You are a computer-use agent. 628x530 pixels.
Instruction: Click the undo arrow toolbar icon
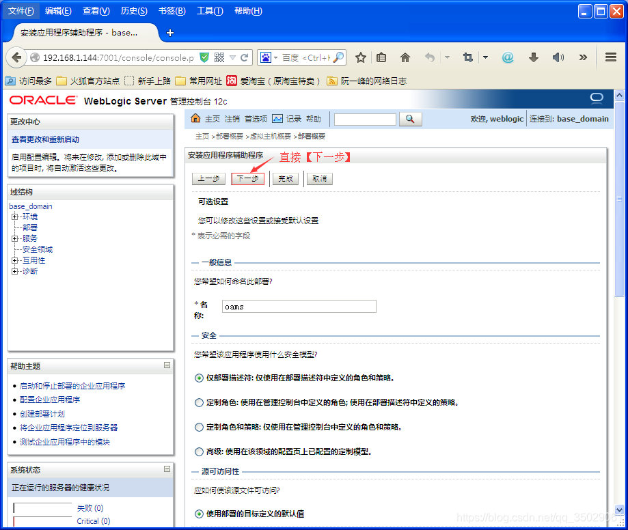(x=430, y=57)
